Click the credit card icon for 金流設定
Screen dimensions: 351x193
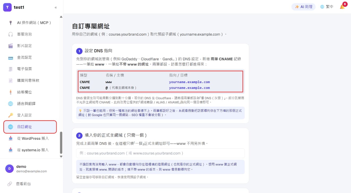point(11,57)
